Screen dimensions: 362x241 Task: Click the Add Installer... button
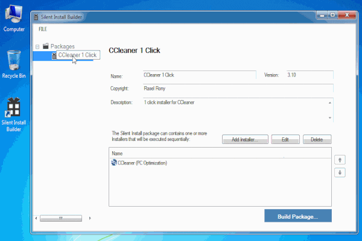point(245,139)
